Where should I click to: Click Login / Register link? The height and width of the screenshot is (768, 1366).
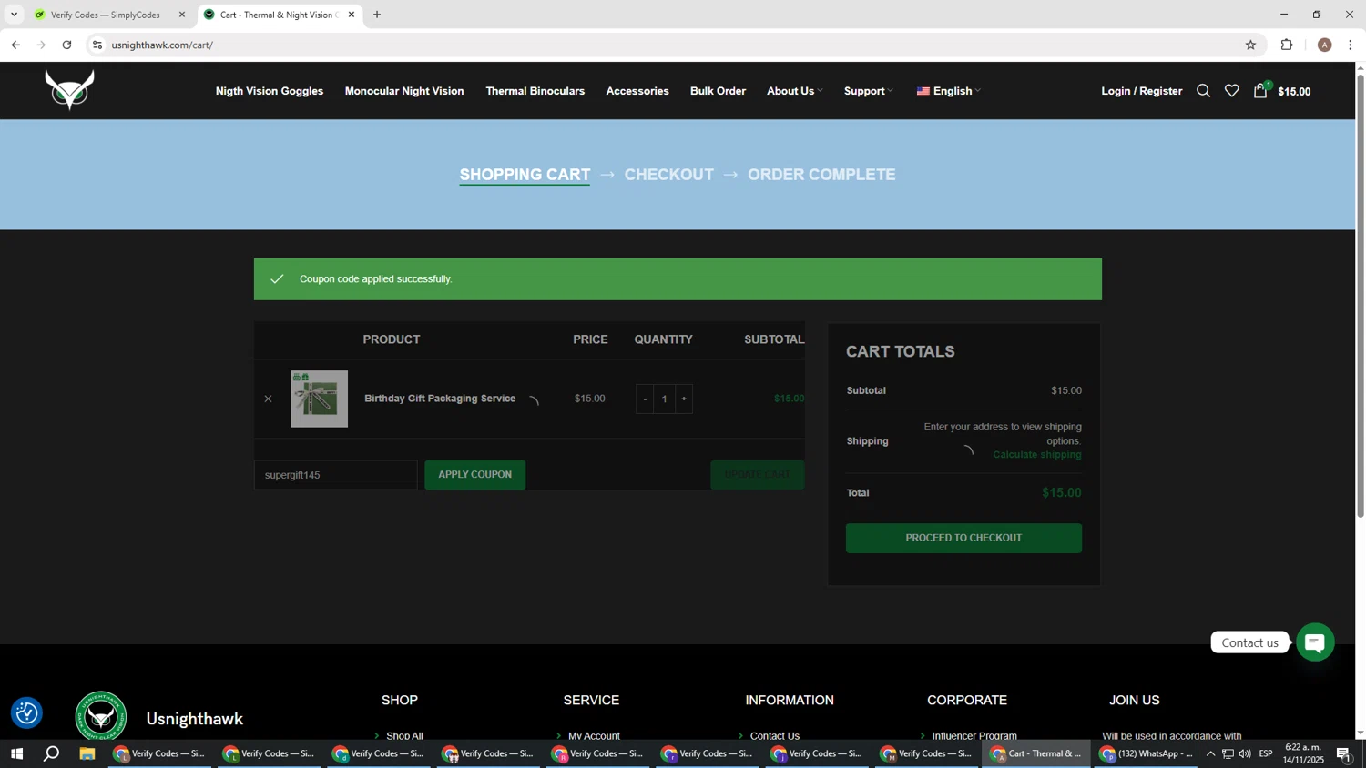[1141, 91]
